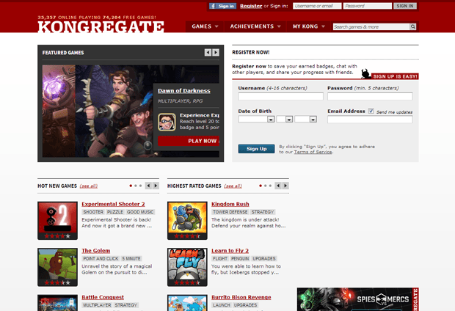Click previous arrow in Highest Rated Games

tap(278, 186)
